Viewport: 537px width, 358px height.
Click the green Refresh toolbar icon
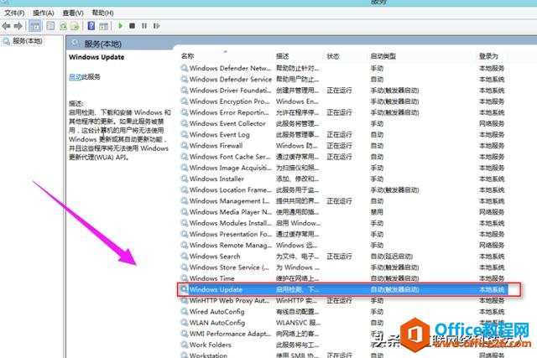[x=64, y=26]
